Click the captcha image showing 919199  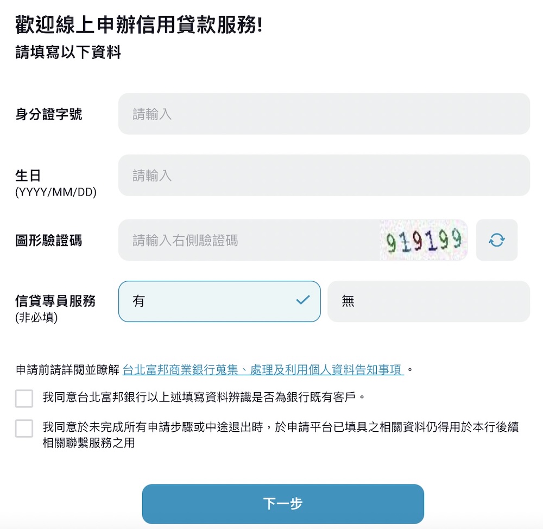pyautogui.click(x=424, y=240)
